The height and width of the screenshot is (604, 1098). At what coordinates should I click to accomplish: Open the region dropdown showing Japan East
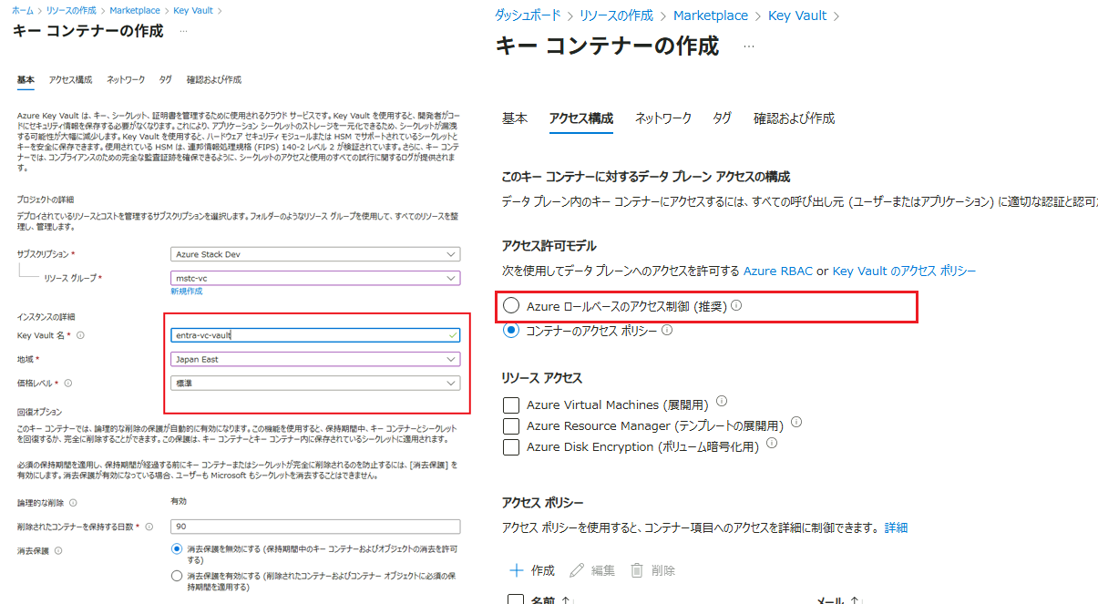pyautogui.click(x=314, y=359)
